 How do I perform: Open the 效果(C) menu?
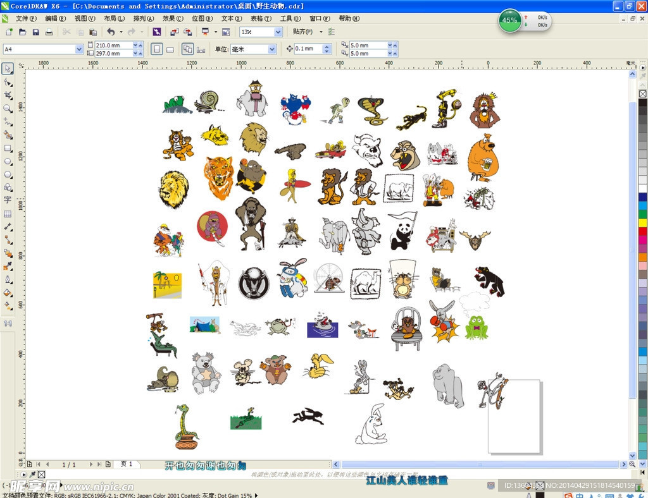pos(173,18)
